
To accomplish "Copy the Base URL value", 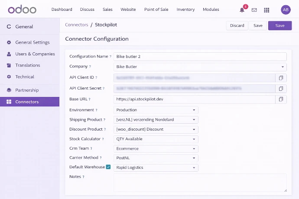I will tap(281, 99).
